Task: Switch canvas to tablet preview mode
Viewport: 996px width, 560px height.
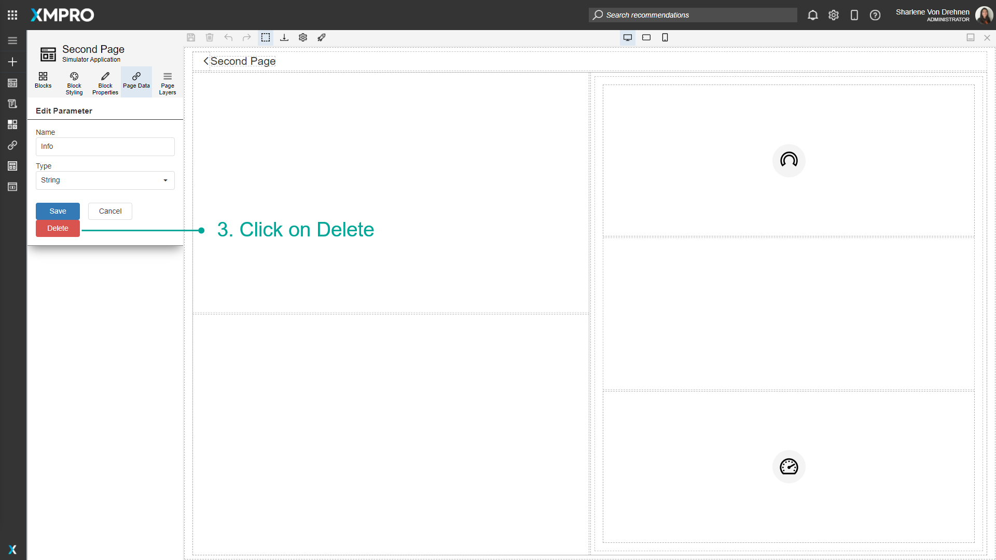Action: 646,37
